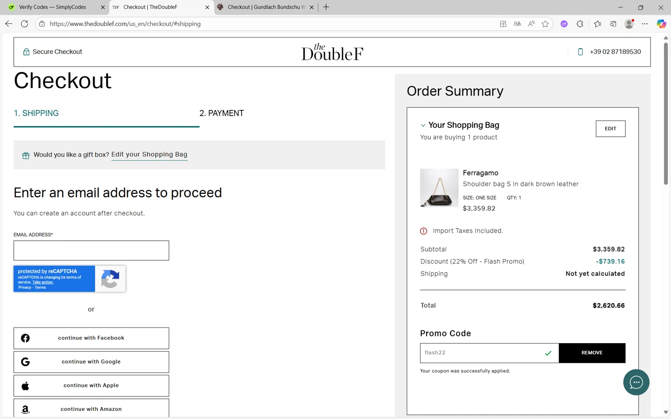The height and width of the screenshot is (419, 671).
Task: Click the Total amount $2,620.66
Action: click(x=608, y=306)
